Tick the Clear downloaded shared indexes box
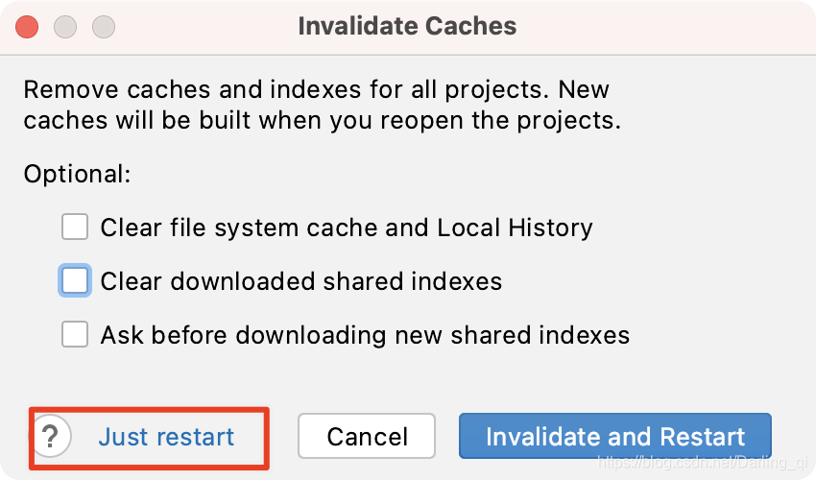Screen dimensions: 816x480 point(75,281)
